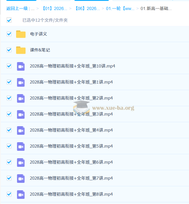
Task: Go to 【06】2026... breadcrumb level
Action: 87,9
